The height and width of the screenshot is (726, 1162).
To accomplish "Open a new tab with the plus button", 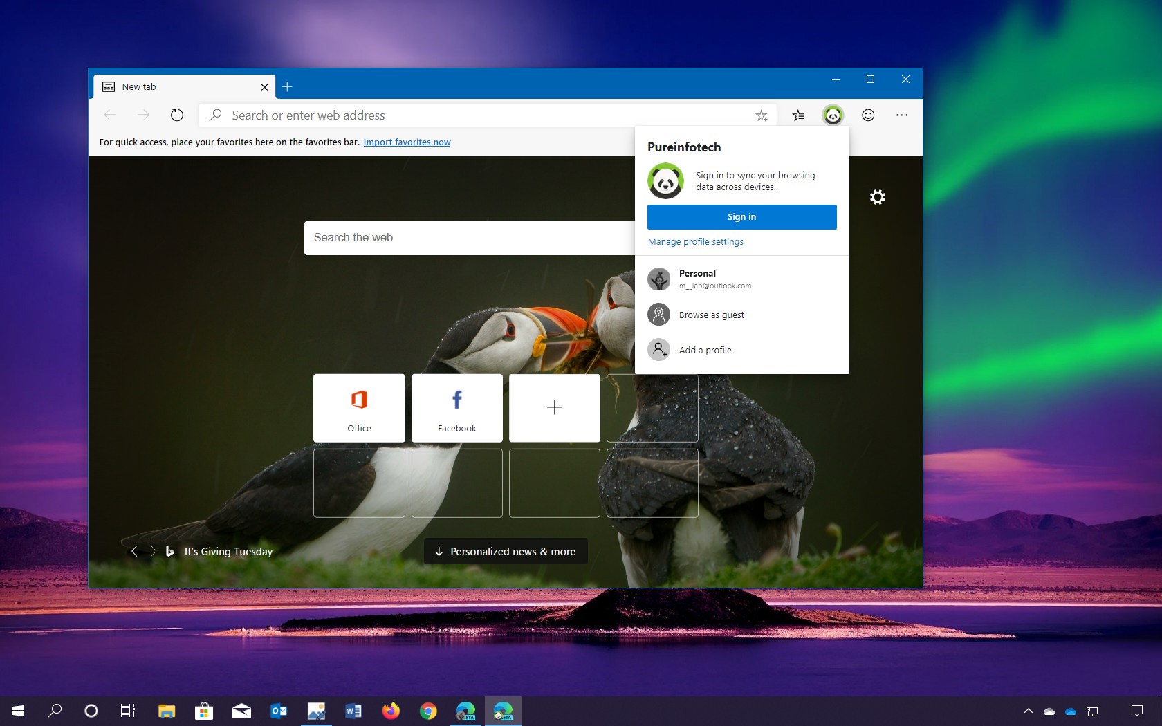I will click(288, 86).
